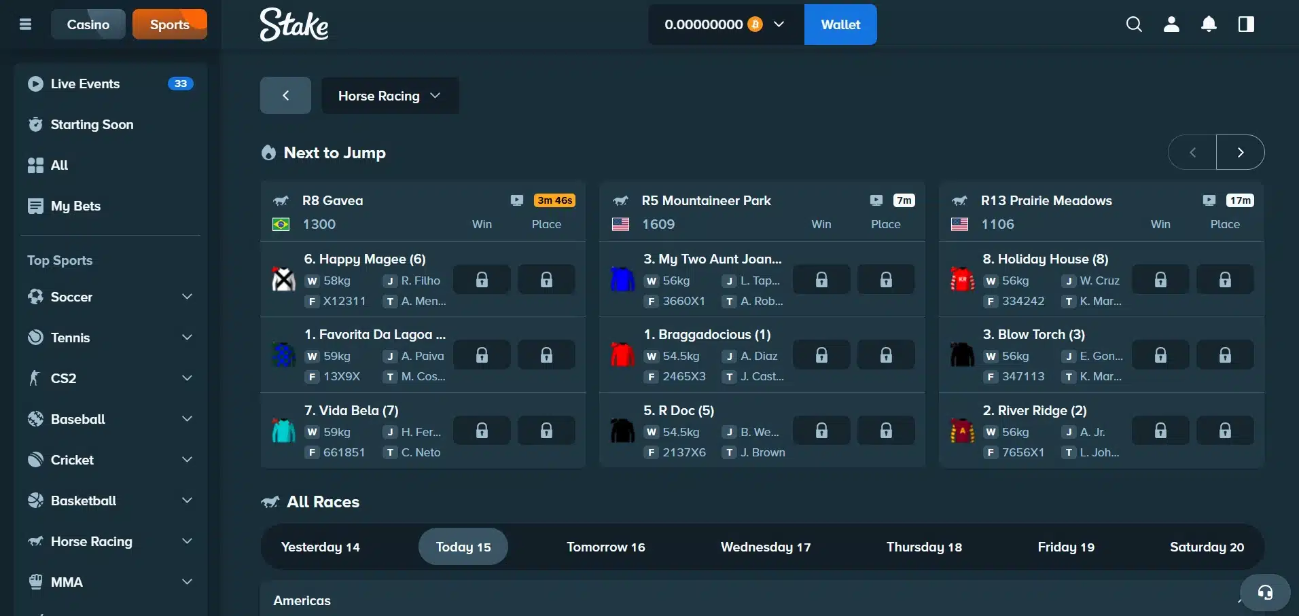1299x616 pixels.
Task: Select the Today 15 date tab
Action: pos(463,547)
